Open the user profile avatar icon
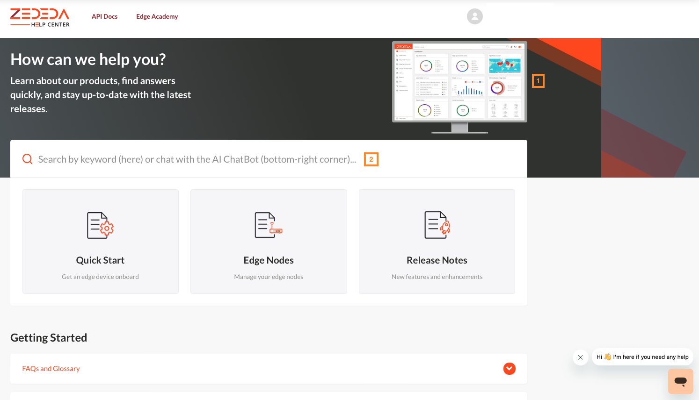Image resolution: width=699 pixels, height=400 pixels. click(x=474, y=16)
